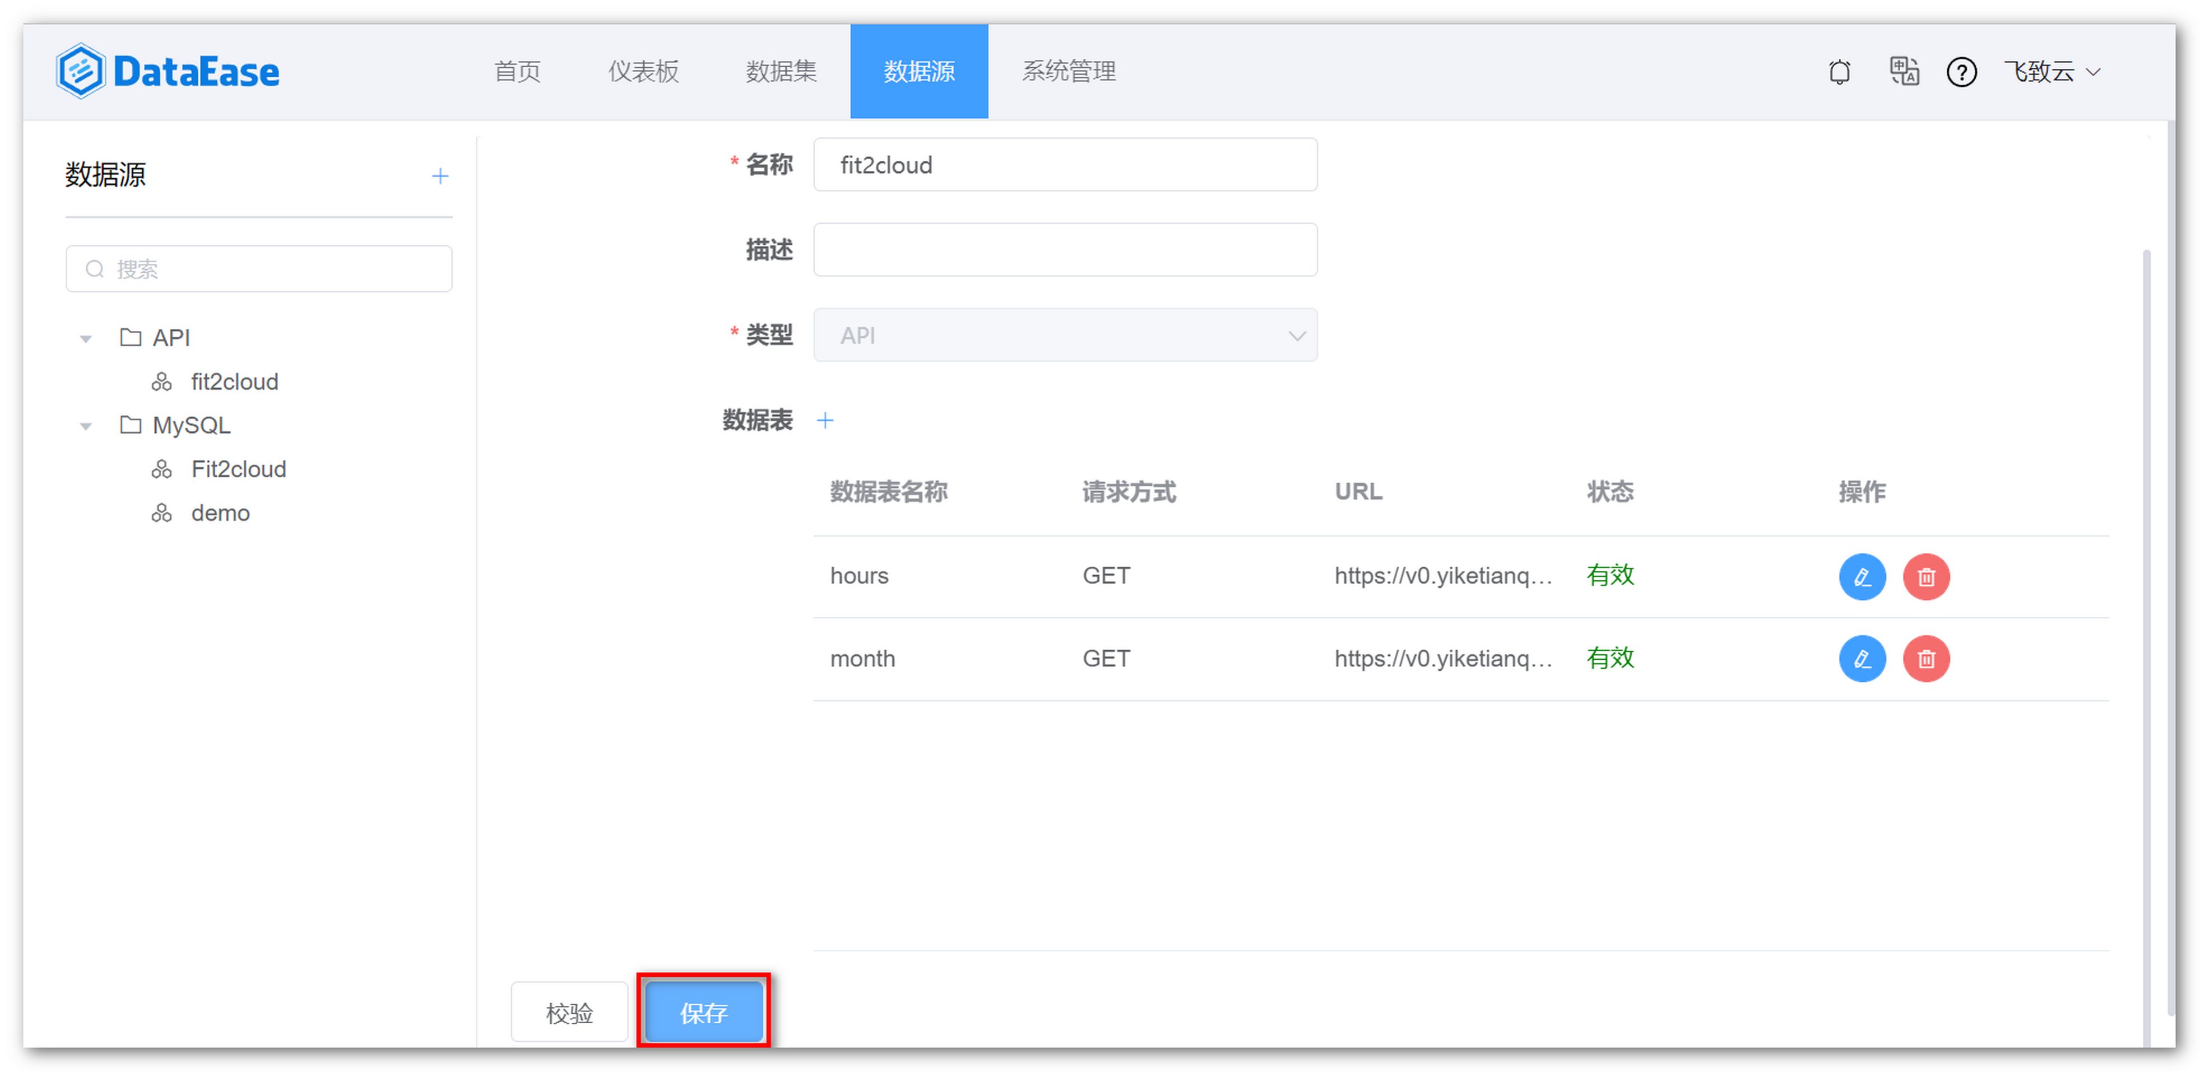
Task: Click the 校验 validation button
Action: (569, 1012)
